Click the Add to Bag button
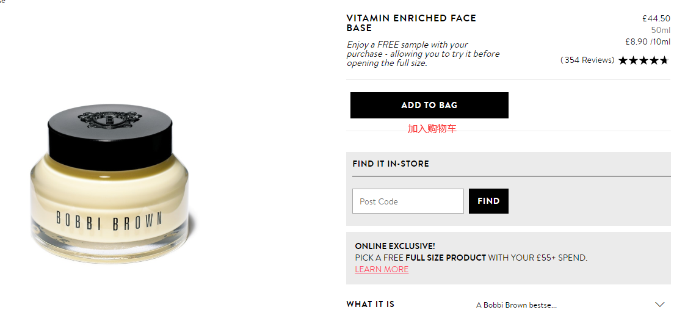This screenshot has height=318, width=685. click(x=429, y=105)
